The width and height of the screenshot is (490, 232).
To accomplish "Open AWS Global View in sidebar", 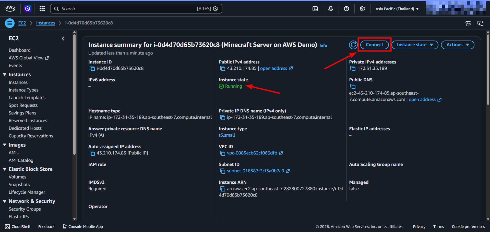I will click(29, 58).
